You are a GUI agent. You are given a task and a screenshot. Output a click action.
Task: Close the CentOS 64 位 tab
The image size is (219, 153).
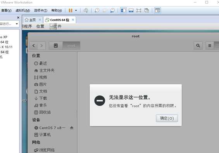tap(73, 20)
